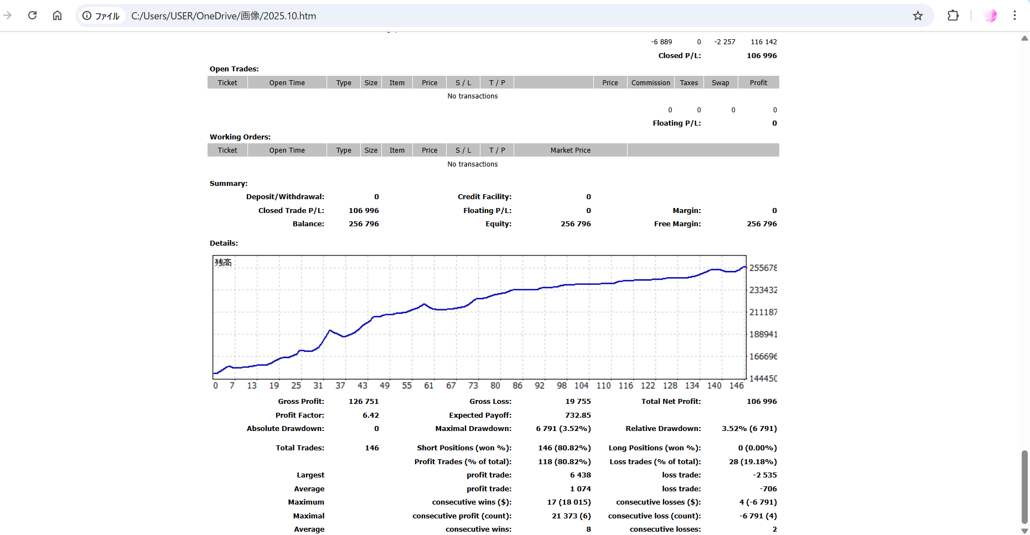Image resolution: width=1030 pixels, height=535 pixels.
Task: Open the site information icon beside ファイル
Action: click(x=87, y=16)
